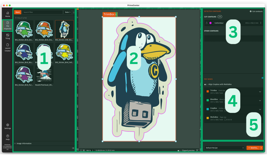Switch to File Inspector tab
267x155 pixels.
point(8,25)
